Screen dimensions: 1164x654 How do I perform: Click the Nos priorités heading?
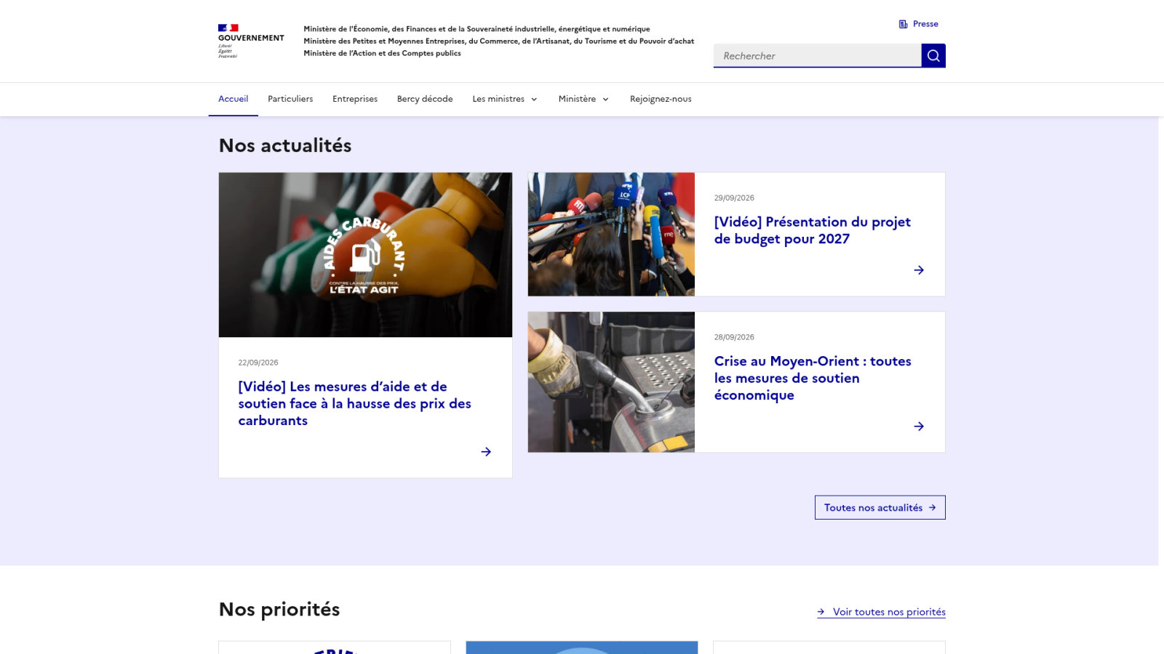[x=279, y=609]
